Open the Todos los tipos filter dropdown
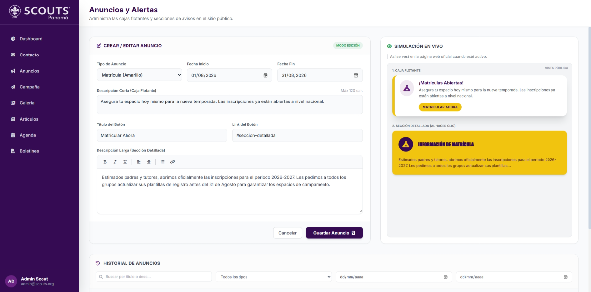This screenshot has height=292, width=591. coord(274,277)
